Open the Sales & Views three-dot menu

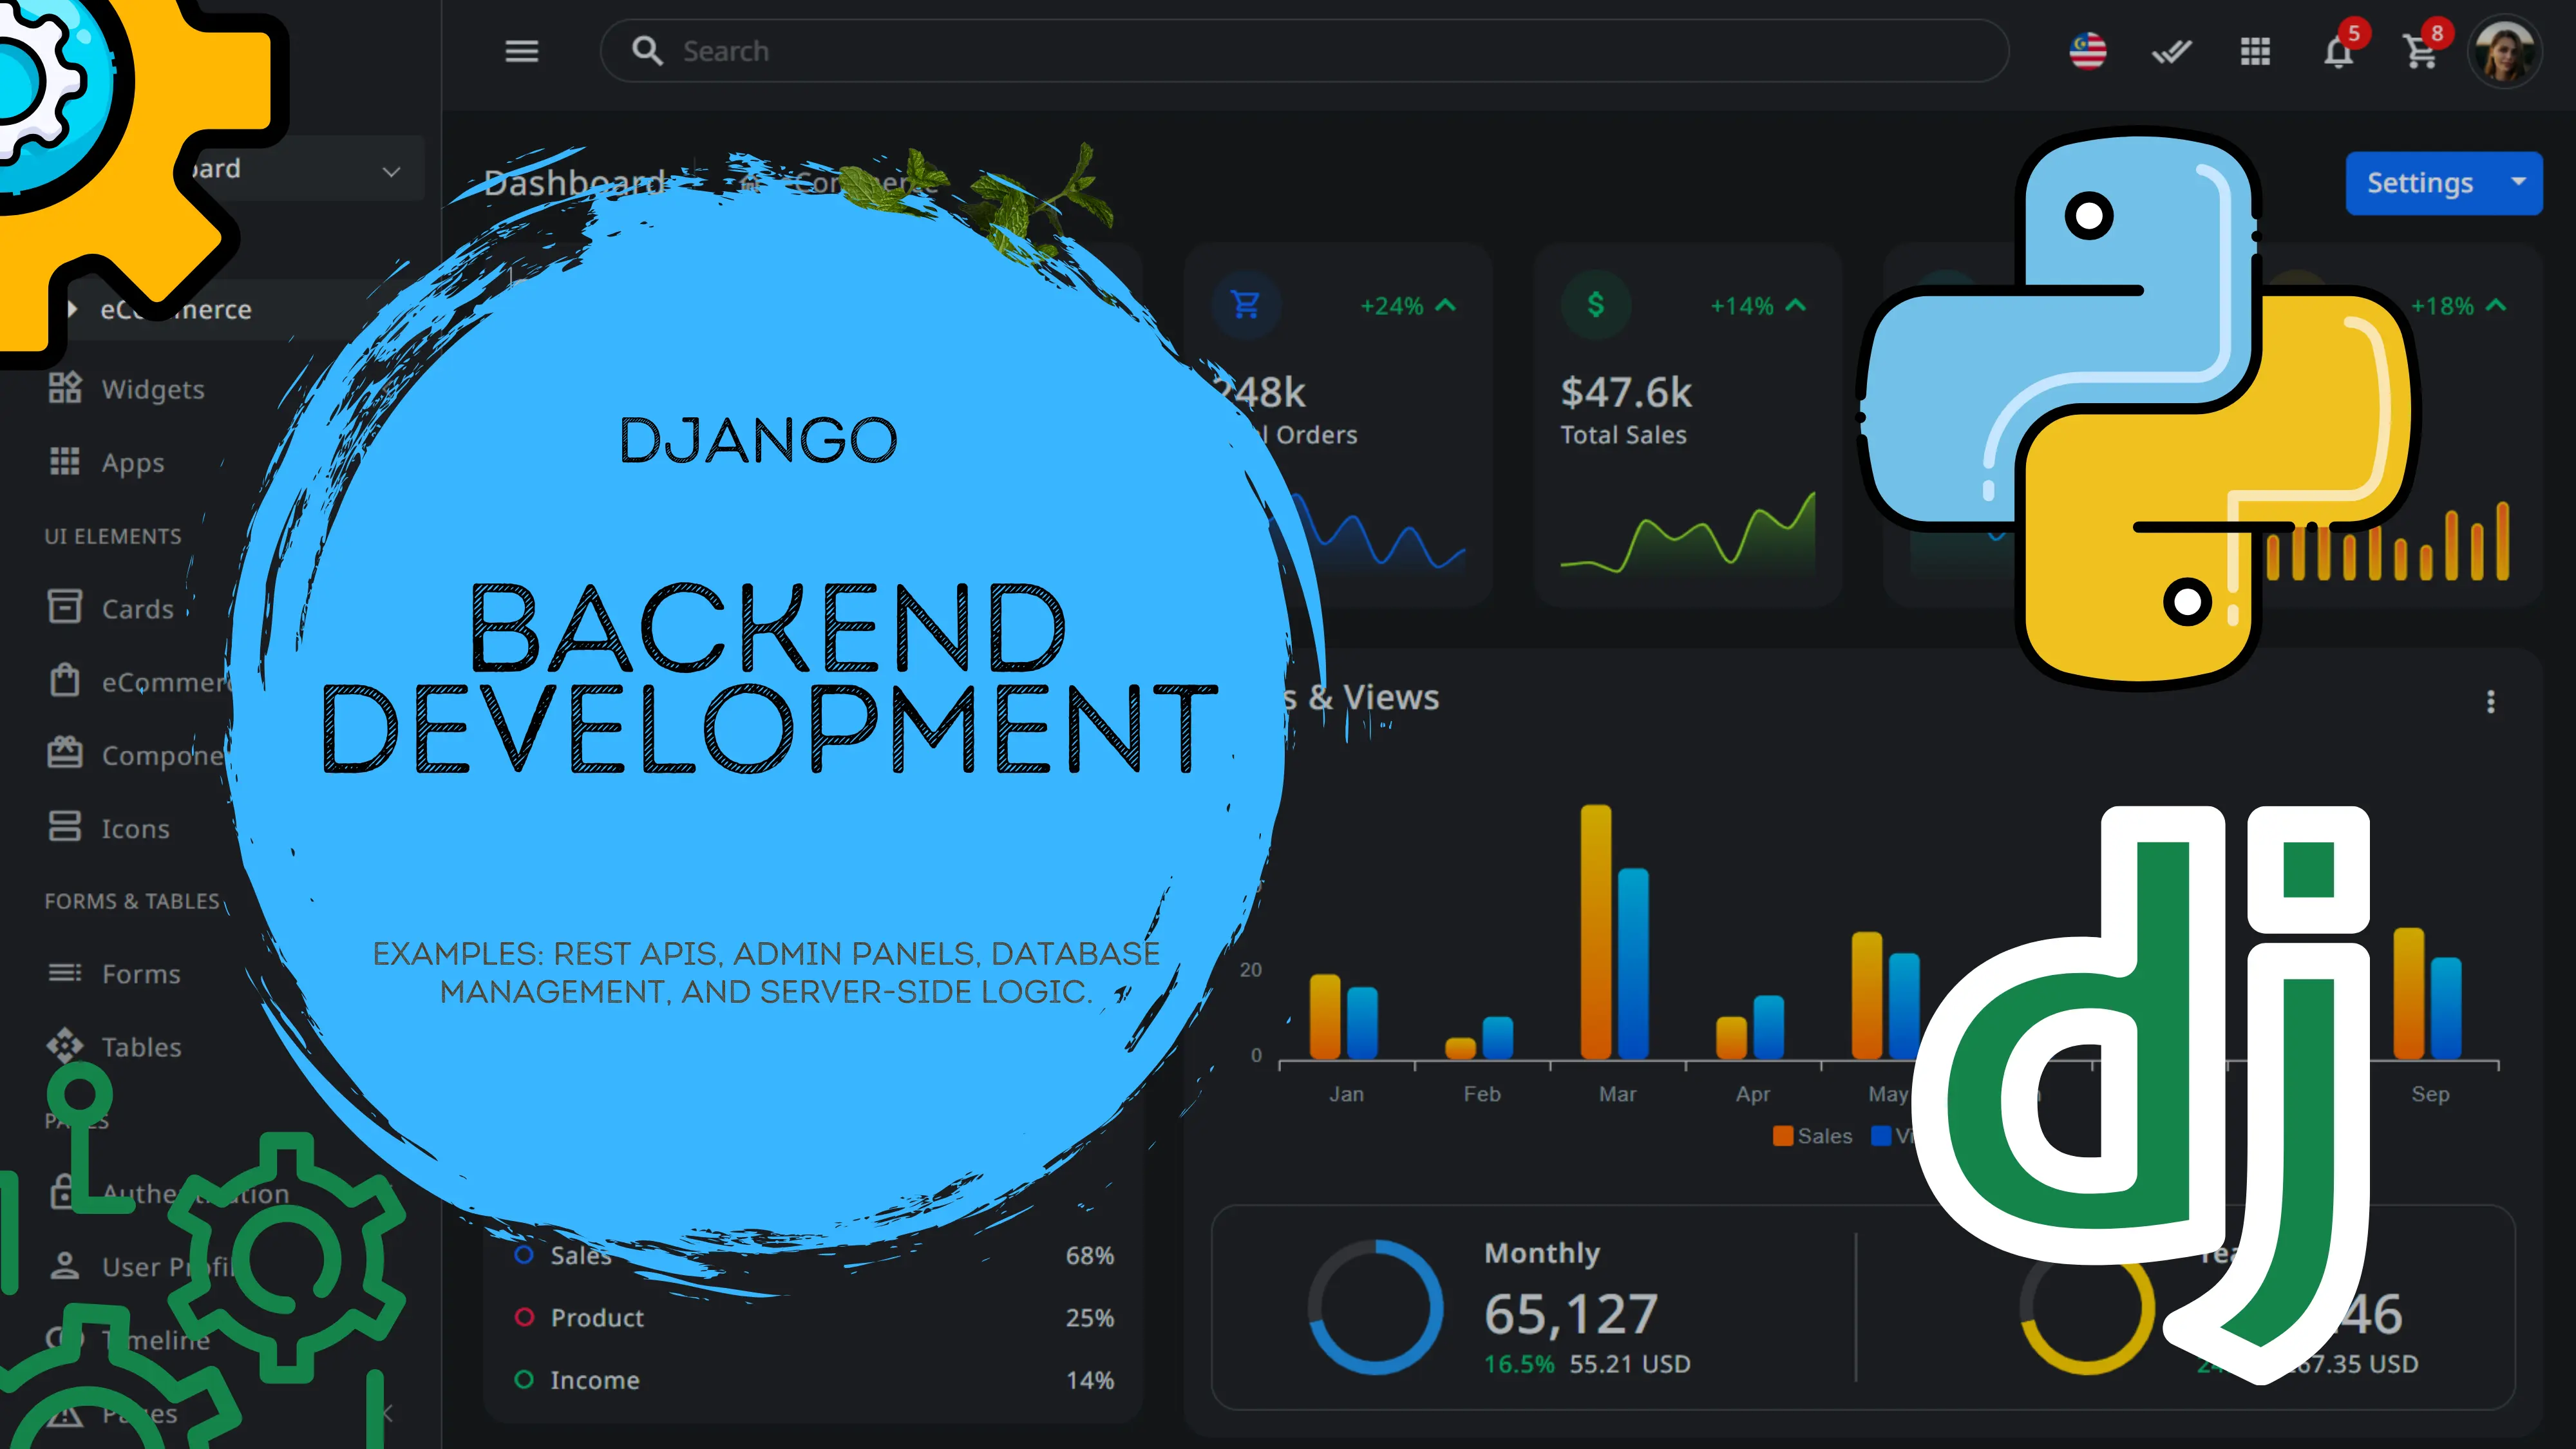click(2491, 702)
